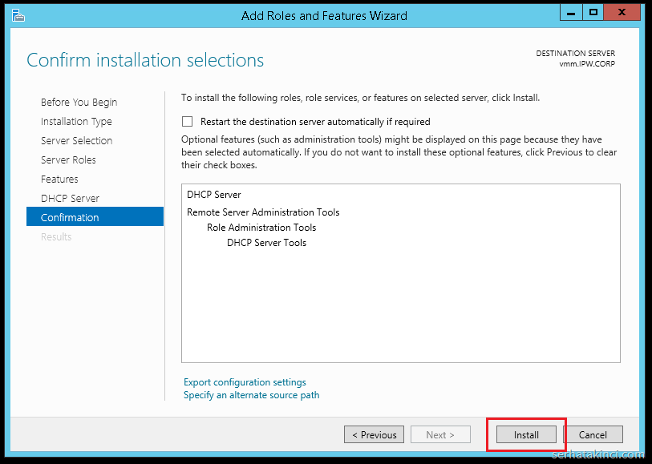Select DHCP Server in the selections list
The height and width of the screenshot is (464, 652).
(214, 195)
